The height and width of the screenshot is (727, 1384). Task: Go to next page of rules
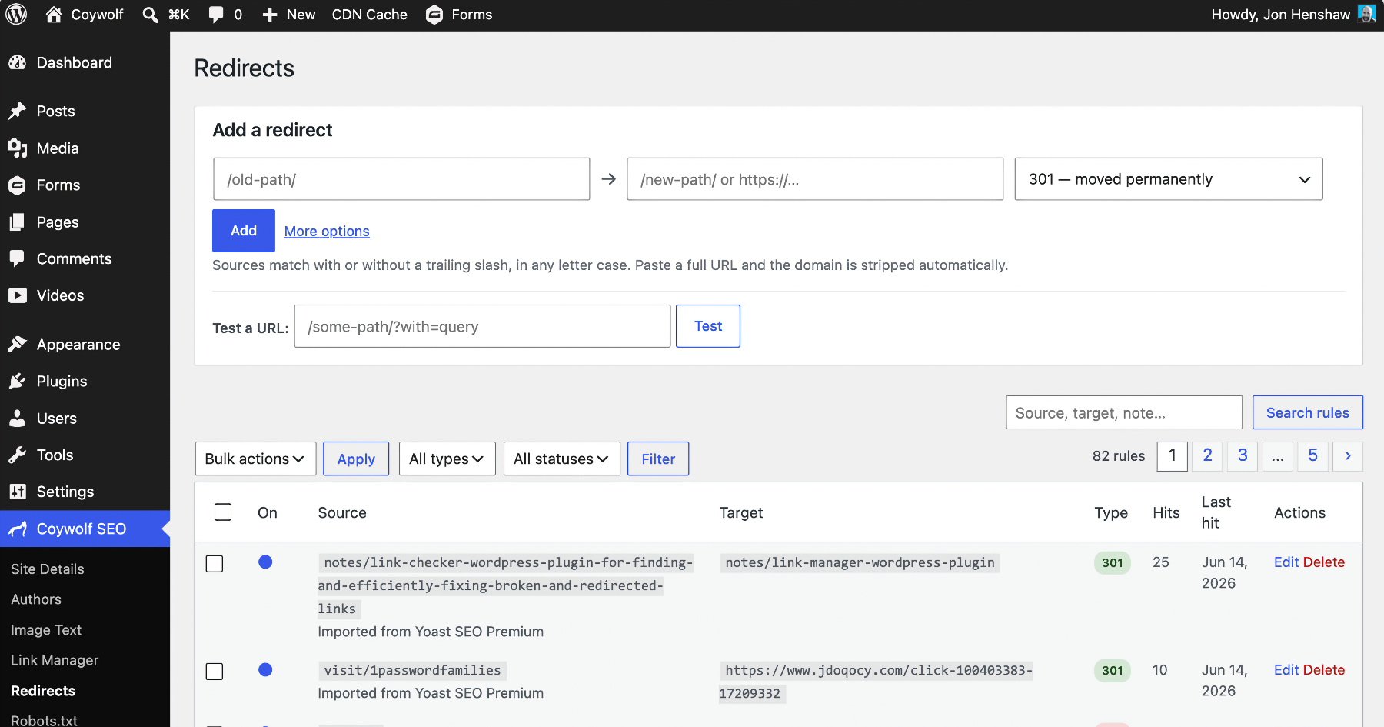1348,456
